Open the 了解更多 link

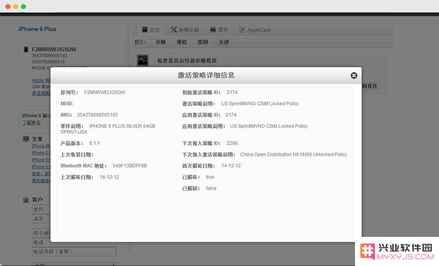31,122
